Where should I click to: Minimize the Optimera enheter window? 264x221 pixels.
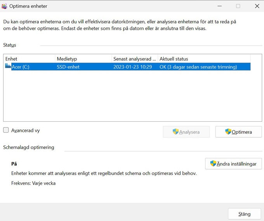point(219,6)
